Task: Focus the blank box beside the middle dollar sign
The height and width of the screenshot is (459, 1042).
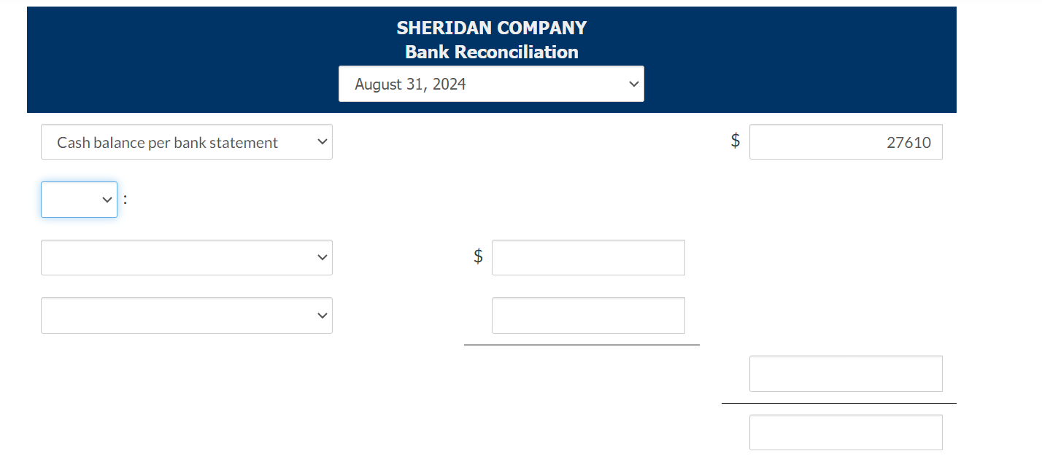Action: (x=588, y=257)
